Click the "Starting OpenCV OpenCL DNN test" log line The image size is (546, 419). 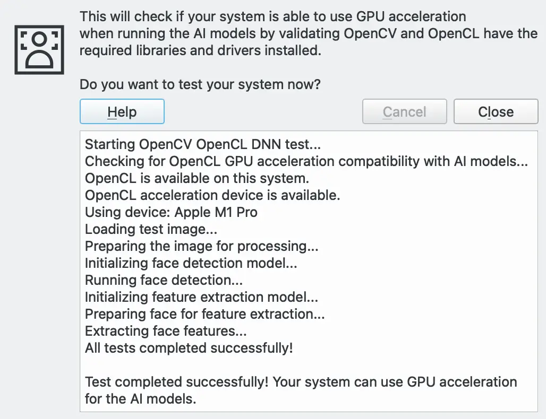pyautogui.click(x=203, y=144)
